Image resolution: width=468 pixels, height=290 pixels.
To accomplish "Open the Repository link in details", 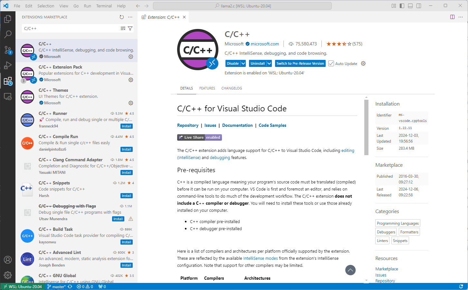I will click(188, 125).
